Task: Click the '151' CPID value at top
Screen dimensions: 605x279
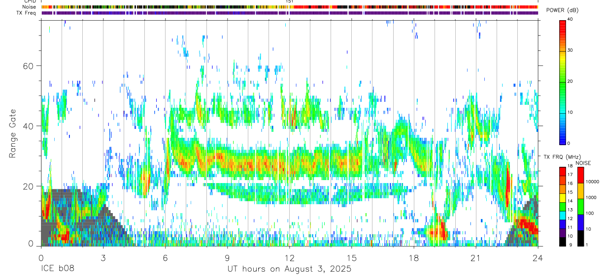Action: pyautogui.click(x=290, y=1)
